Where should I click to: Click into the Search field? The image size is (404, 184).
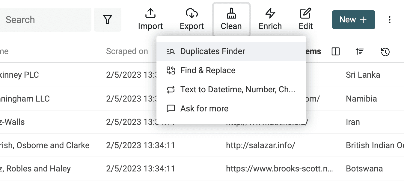[x=45, y=20]
